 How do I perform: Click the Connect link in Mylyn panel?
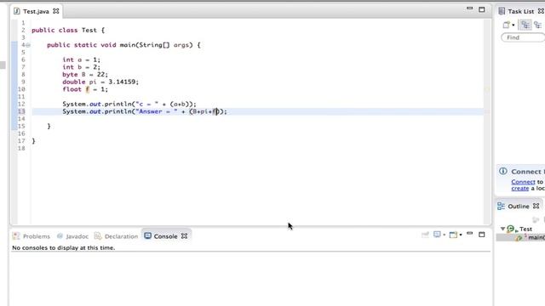coord(523,182)
